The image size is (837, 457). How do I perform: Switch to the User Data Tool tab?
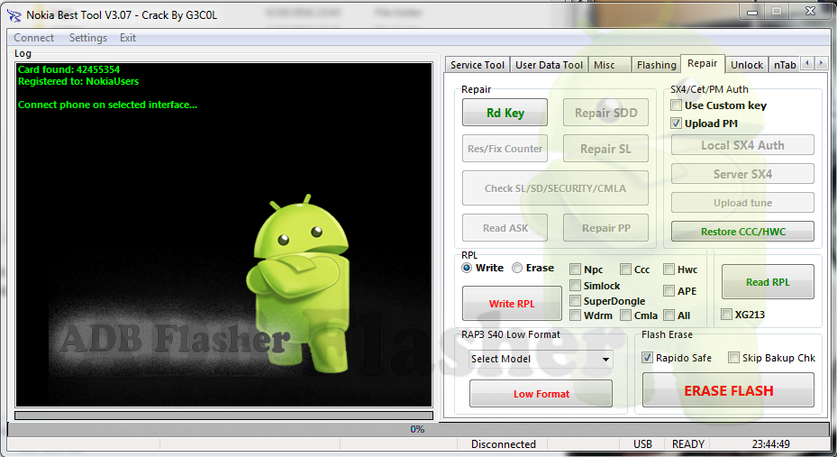[x=549, y=65]
